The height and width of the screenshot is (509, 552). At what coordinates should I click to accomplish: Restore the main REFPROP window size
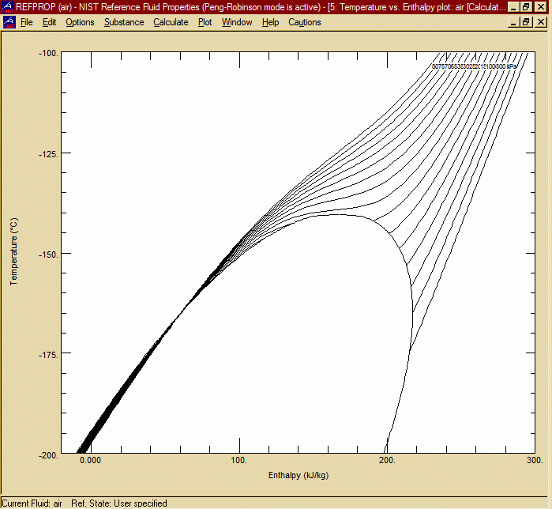click(x=528, y=6)
